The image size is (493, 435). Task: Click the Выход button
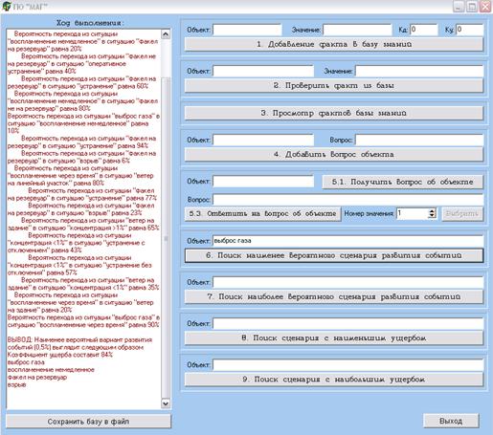(451, 421)
